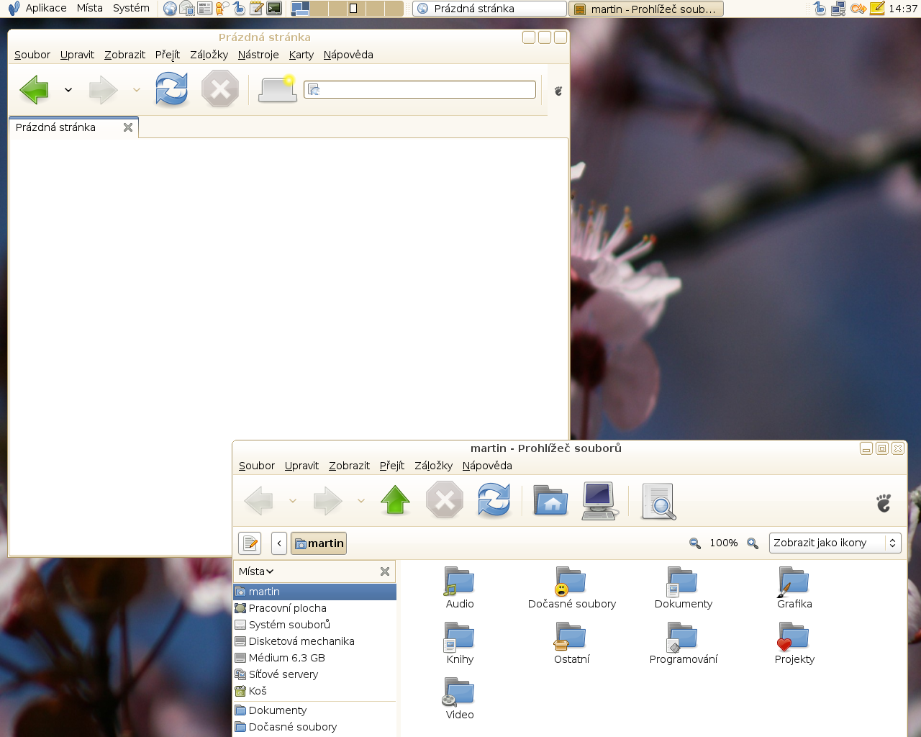
Task: Close the Místa side pane
Action: pos(385,571)
